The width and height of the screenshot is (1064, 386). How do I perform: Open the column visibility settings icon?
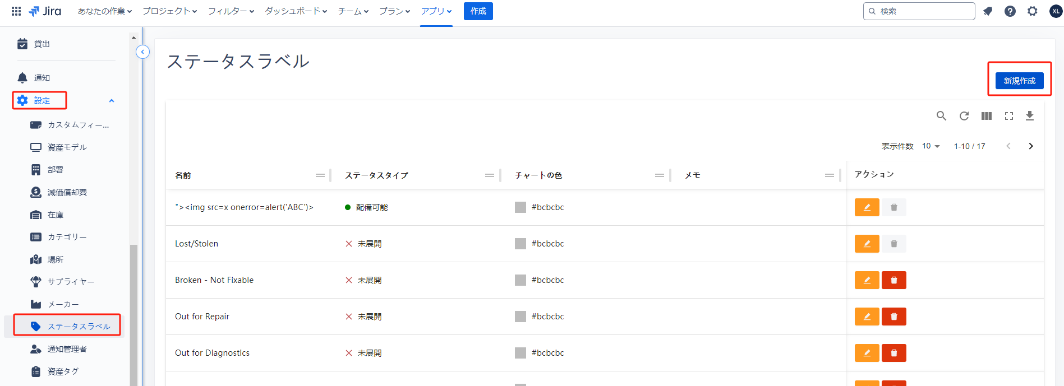[986, 116]
